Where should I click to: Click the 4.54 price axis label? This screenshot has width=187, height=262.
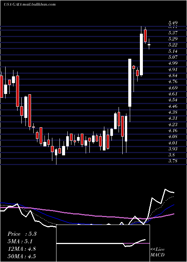(x=173, y=100)
